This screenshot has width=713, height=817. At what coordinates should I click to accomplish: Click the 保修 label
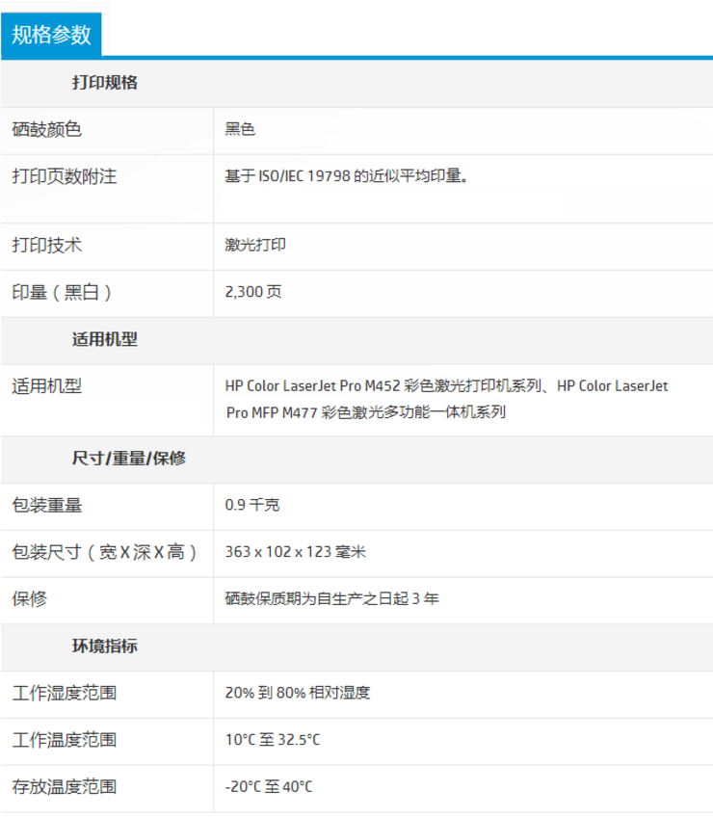(x=29, y=598)
